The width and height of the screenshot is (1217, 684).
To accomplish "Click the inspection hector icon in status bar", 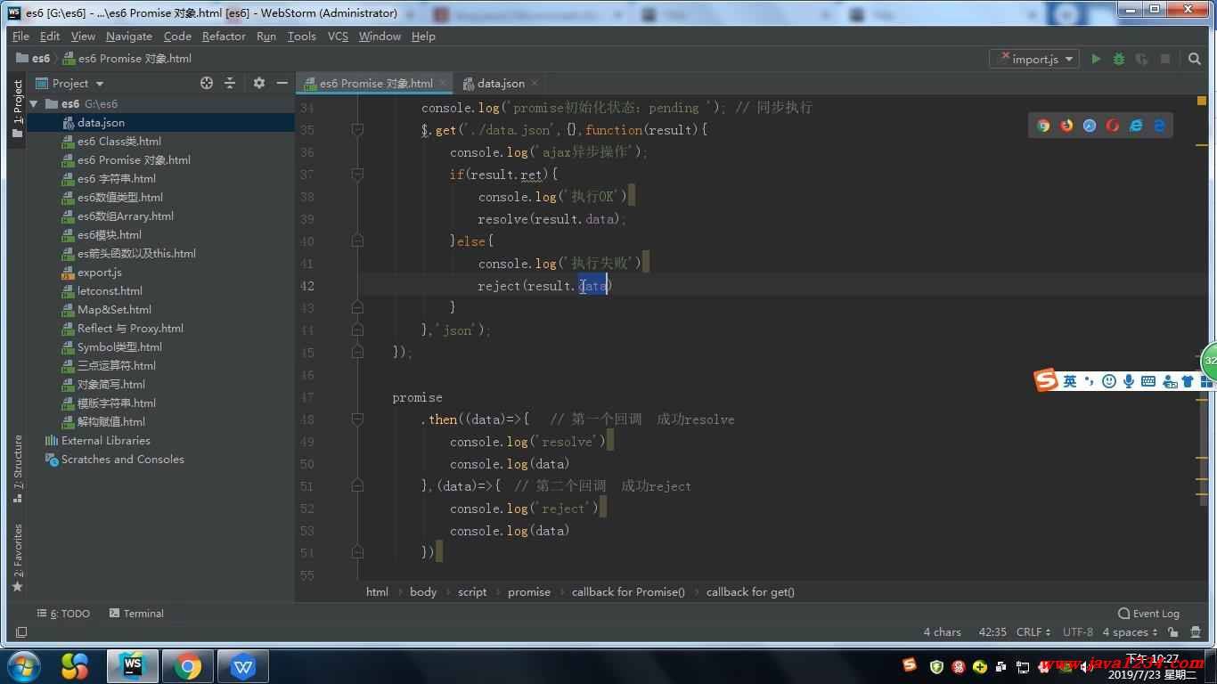I will (x=1197, y=632).
